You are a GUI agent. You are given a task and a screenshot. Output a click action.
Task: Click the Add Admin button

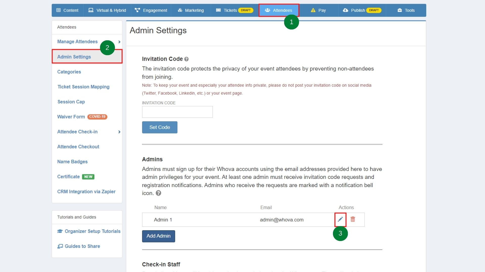point(158,236)
